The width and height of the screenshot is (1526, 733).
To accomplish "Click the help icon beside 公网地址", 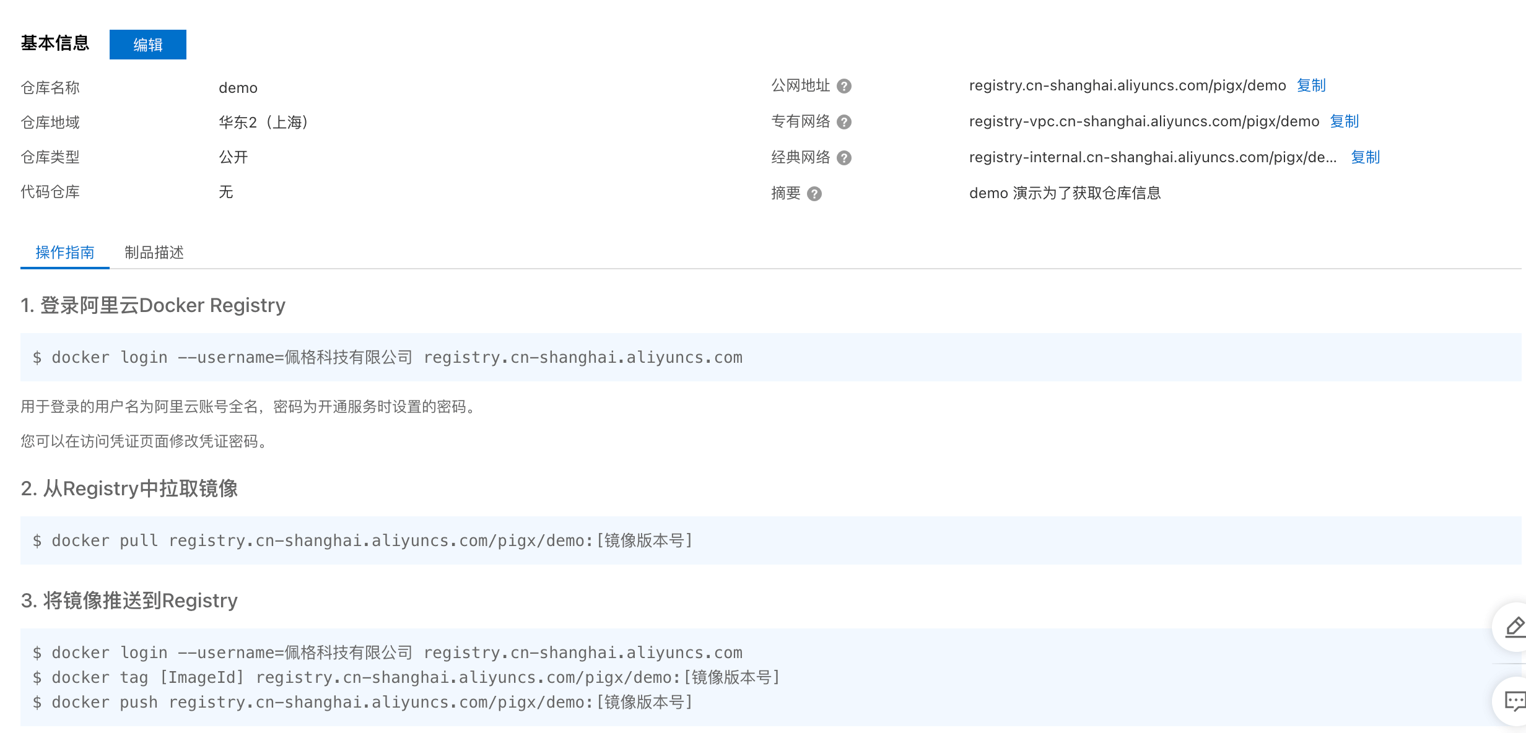I will 844,86.
